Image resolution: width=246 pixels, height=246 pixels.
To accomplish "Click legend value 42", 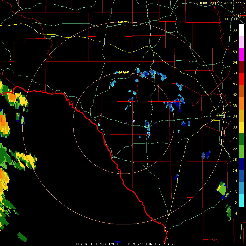I will tap(235, 95).
